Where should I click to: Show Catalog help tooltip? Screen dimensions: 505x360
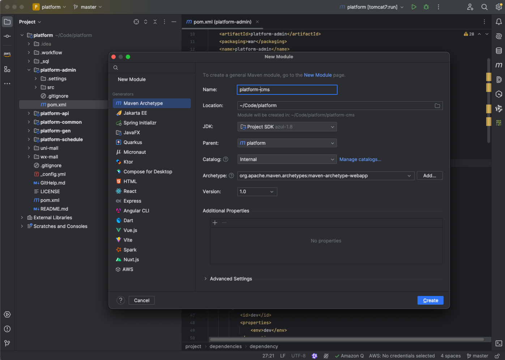click(226, 159)
